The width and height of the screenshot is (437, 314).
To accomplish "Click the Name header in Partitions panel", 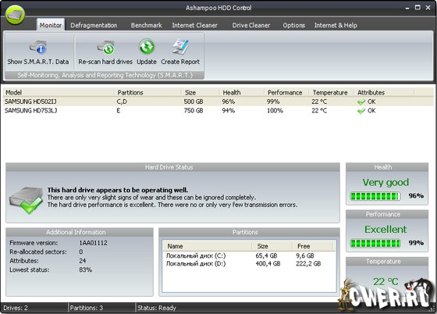I will coord(207,246).
